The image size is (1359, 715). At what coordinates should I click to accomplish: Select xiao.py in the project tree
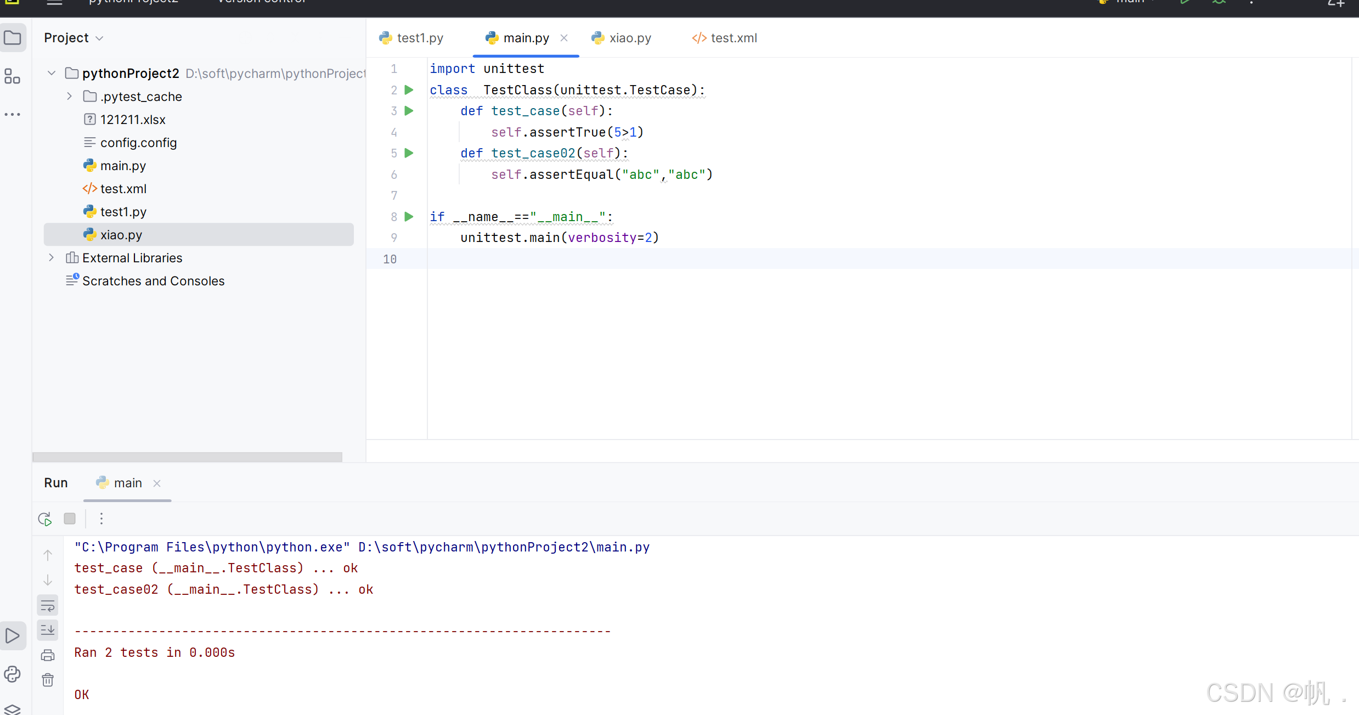click(121, 234)
